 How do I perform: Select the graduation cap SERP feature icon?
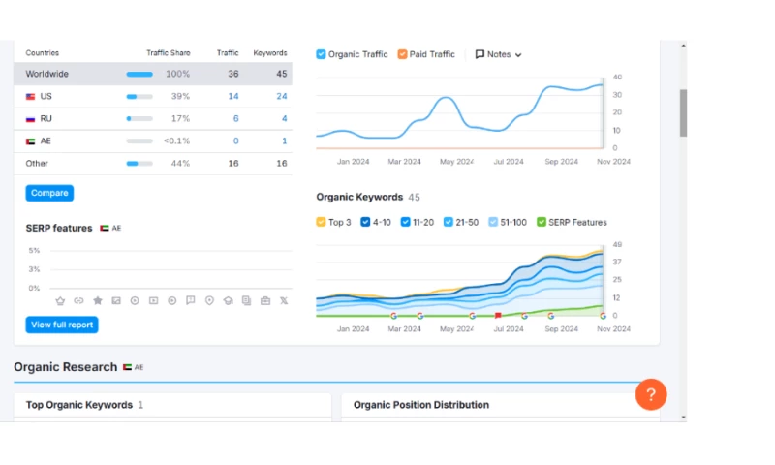tap(229, 300)
